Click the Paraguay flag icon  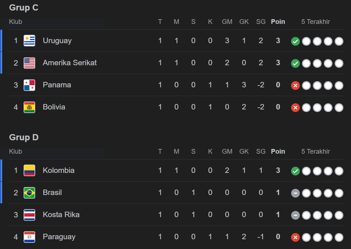tap(29, 237)
